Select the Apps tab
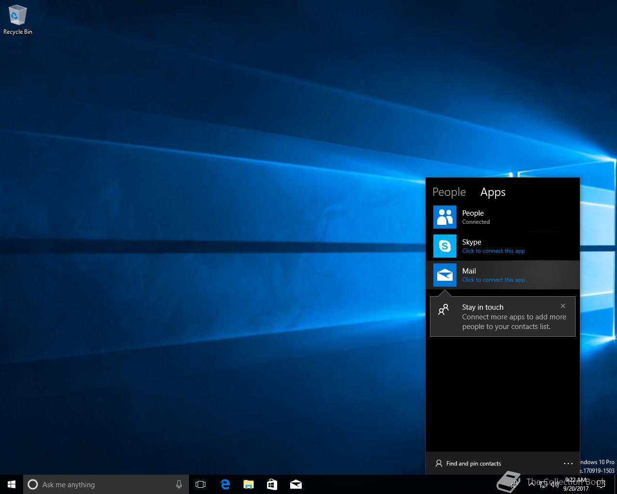Screen dimensions: 617x494 pyautogui.click(x=493, y=192)
